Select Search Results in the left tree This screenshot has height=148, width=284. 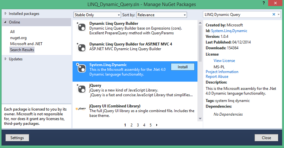coord(22,50)
